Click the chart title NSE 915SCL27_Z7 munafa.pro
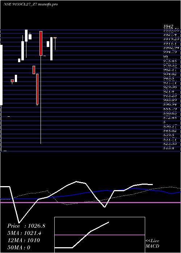This screenshot has width=181, height=253. pos(31,4)
